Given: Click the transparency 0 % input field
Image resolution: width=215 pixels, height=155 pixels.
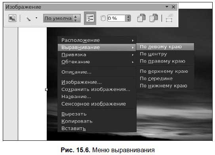Looking at the screenshot, I should click(116, 18).
